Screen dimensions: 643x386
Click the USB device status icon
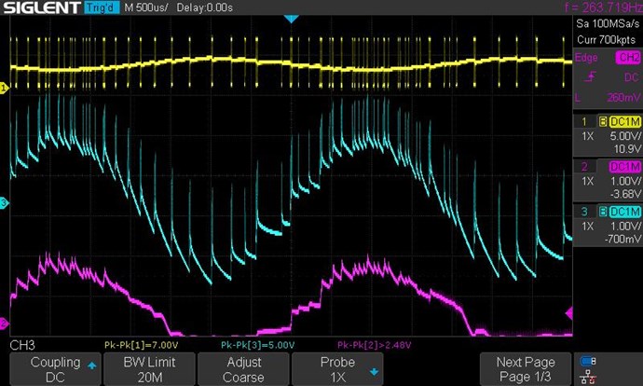click(588, 361)
